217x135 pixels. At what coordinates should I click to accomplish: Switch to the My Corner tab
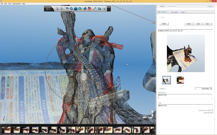[172, 6]
